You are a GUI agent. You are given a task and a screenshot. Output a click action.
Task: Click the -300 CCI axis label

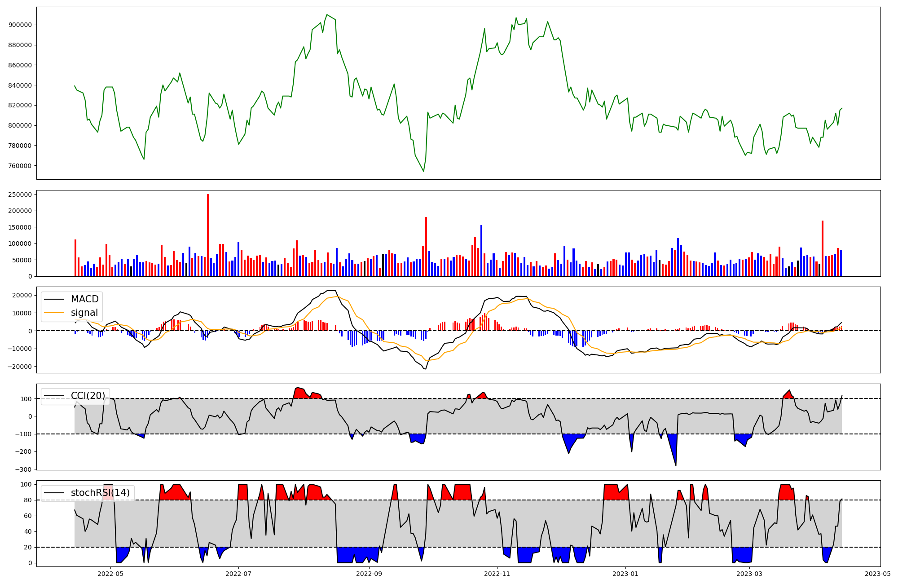(23, 469)
